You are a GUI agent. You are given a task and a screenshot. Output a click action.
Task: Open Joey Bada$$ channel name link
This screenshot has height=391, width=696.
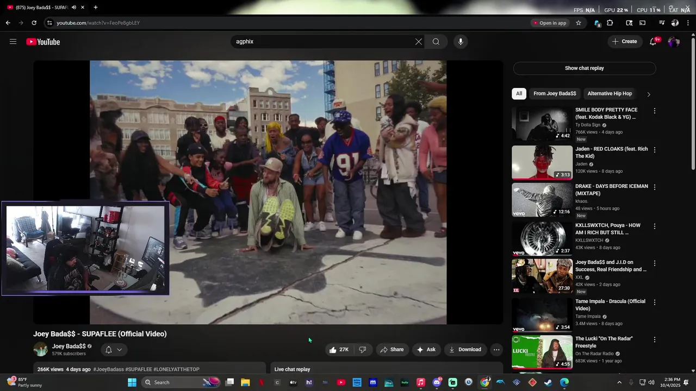[x=69, y=346]
